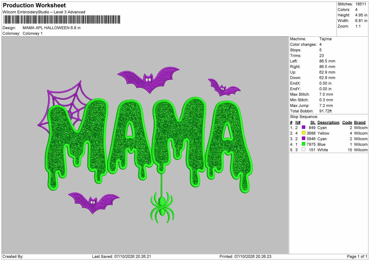Click the Max Stitch value '7.0 mm'

[x=326, y=94]
